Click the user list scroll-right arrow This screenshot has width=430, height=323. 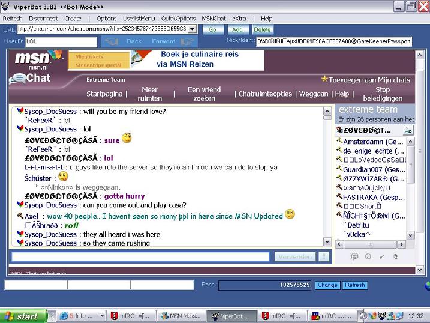[401, 244]
